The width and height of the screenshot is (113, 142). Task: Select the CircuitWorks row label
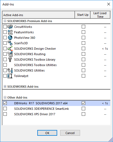[23, 27]
